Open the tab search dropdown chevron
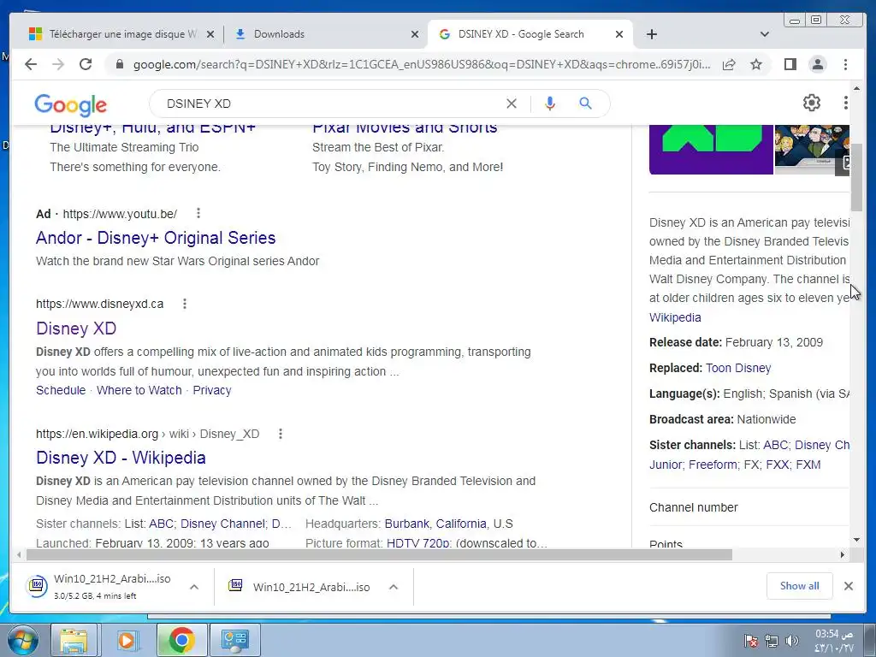 (764, 34)
